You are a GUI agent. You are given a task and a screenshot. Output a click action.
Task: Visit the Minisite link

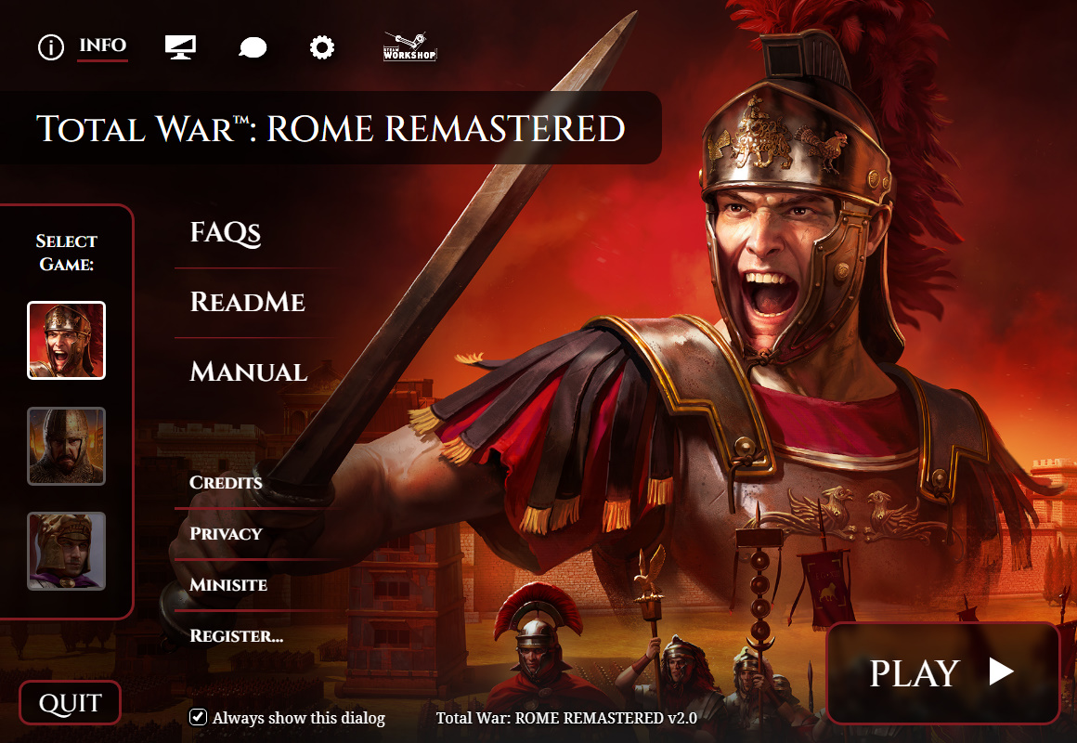228,585
